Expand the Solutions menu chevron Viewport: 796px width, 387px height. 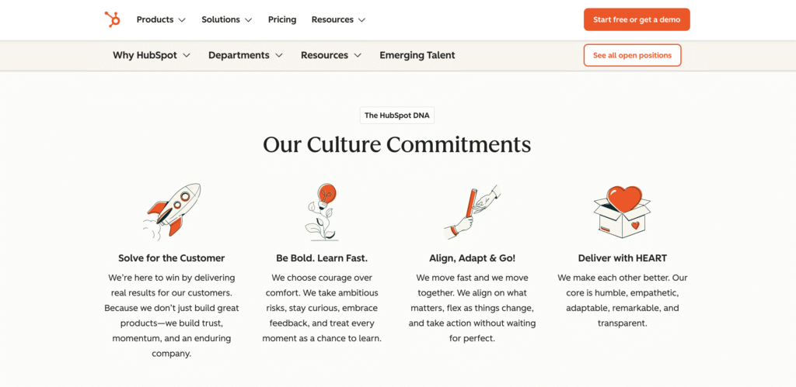click(248, 19)
